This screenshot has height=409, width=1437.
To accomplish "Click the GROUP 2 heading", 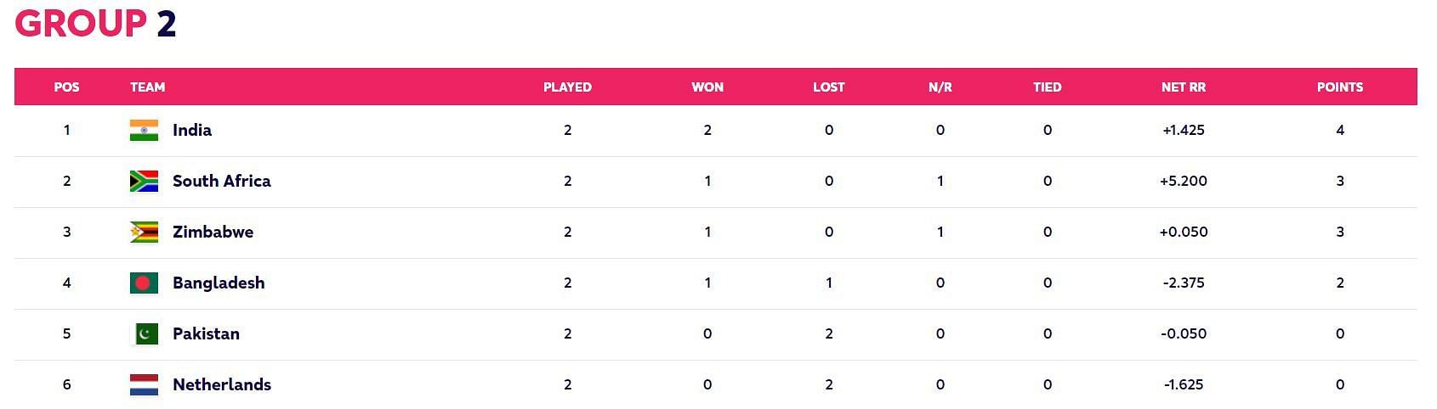I will click(x=95, y=23).
